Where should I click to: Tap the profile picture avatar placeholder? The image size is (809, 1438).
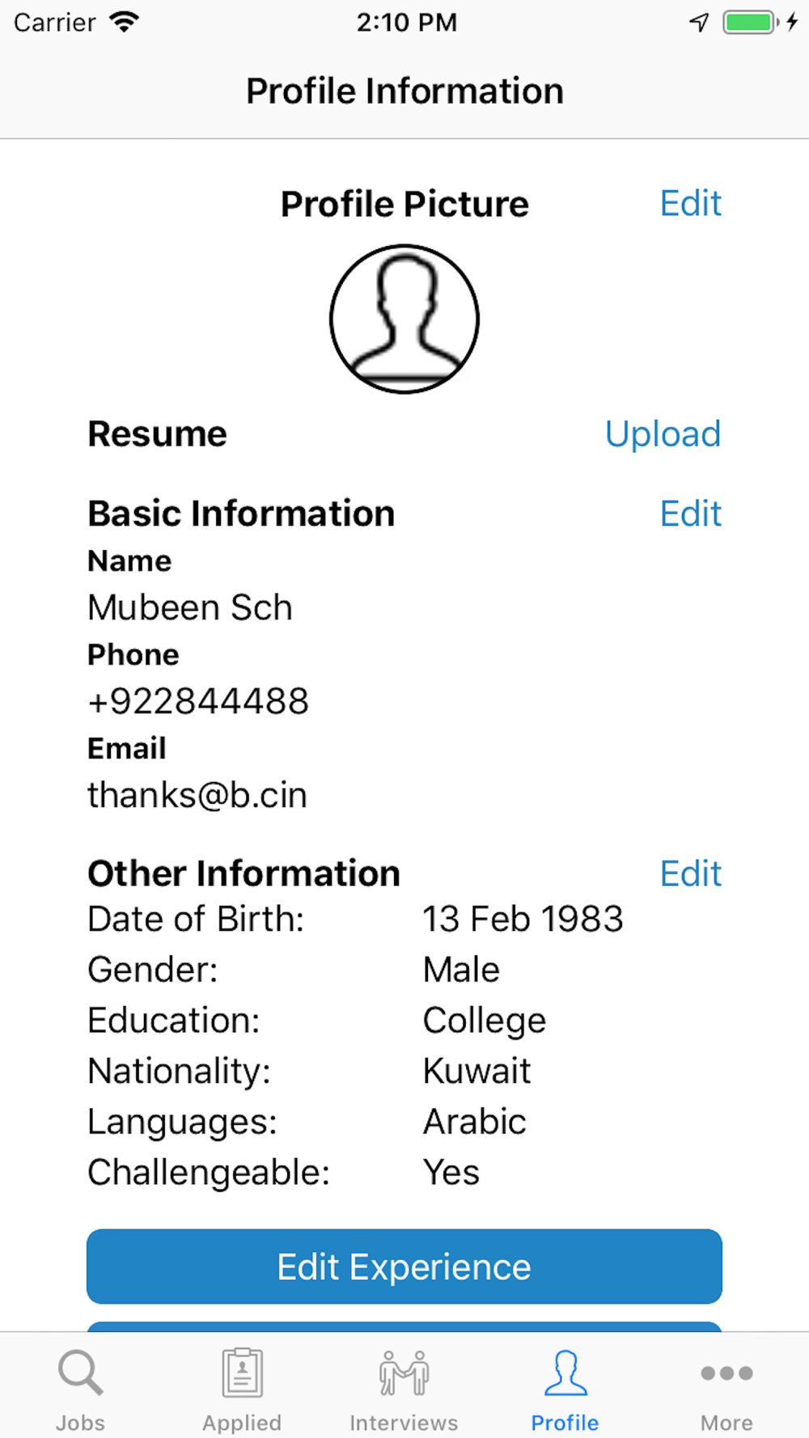[404, 319]
